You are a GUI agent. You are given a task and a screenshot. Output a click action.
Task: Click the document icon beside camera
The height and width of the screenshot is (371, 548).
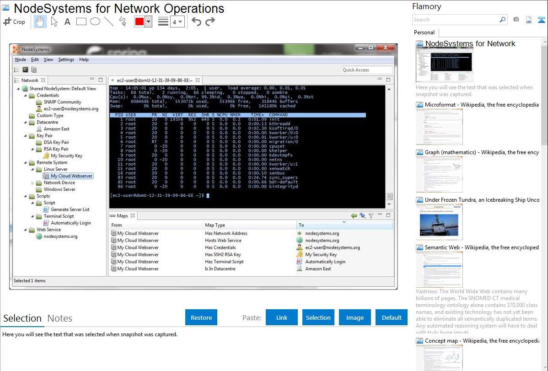[529, 20]
